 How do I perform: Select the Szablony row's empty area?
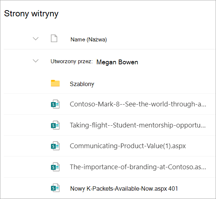click(x=154, y=84)
